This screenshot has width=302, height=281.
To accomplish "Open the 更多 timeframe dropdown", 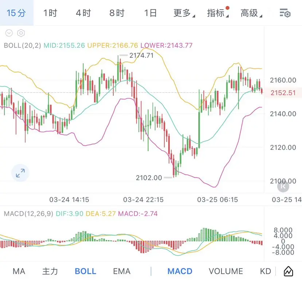I will [184, 13].
